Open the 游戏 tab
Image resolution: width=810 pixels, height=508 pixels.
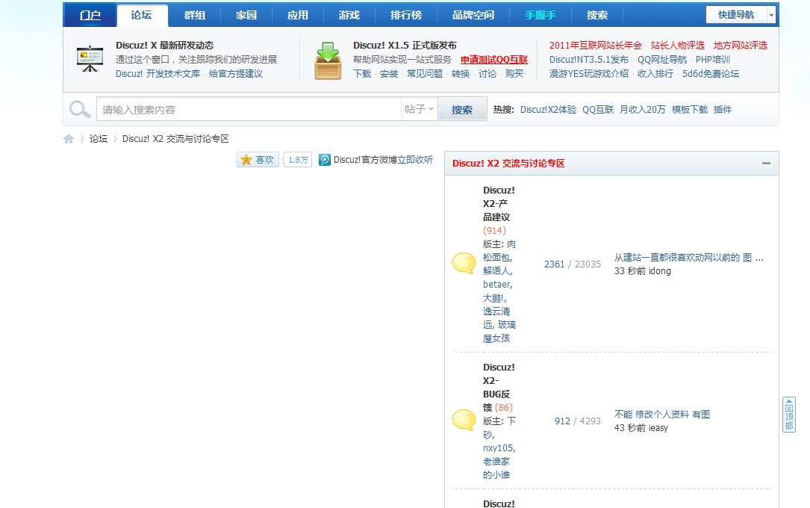349,15
